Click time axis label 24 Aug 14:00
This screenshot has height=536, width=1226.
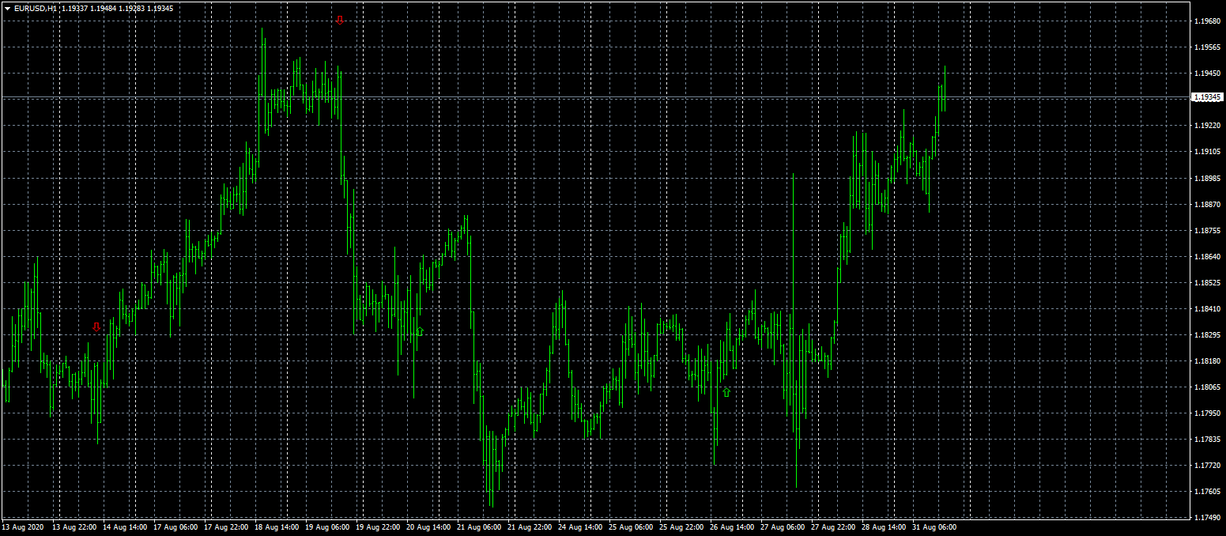581,527
